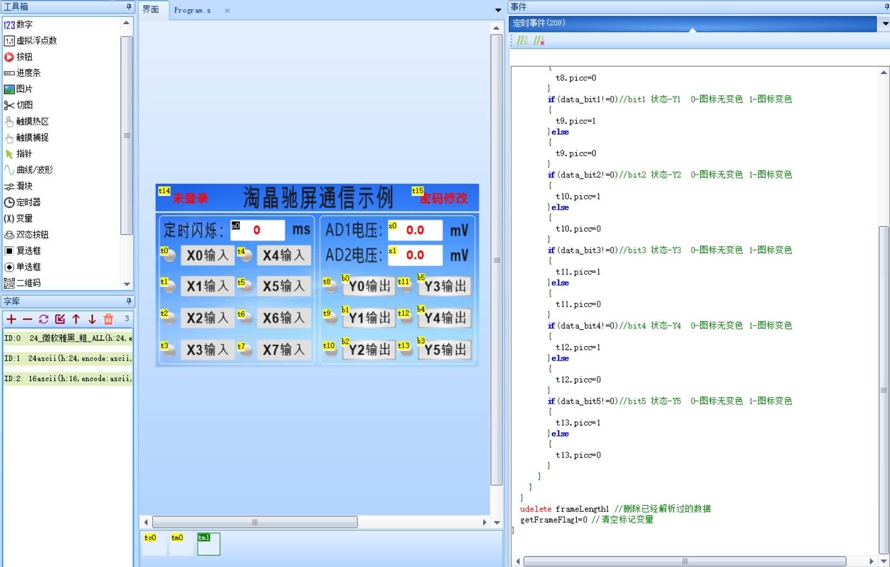This screenshot has height=567, width=890.
Task: Click the 密码修改 text on canvas
Action: pyautogui.click(x=443, y=198)
